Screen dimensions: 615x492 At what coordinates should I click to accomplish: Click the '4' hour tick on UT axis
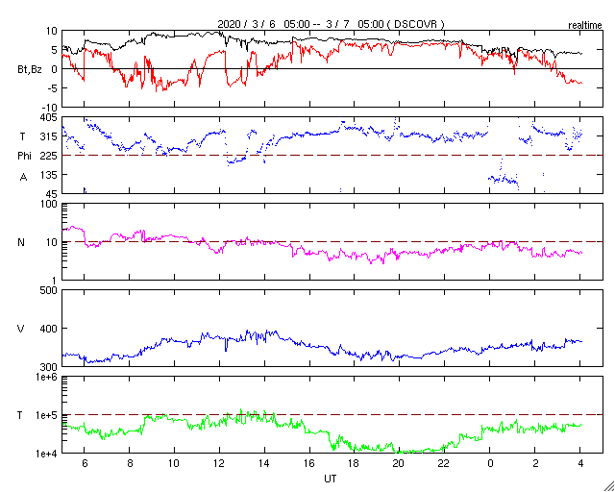point(580,464)
